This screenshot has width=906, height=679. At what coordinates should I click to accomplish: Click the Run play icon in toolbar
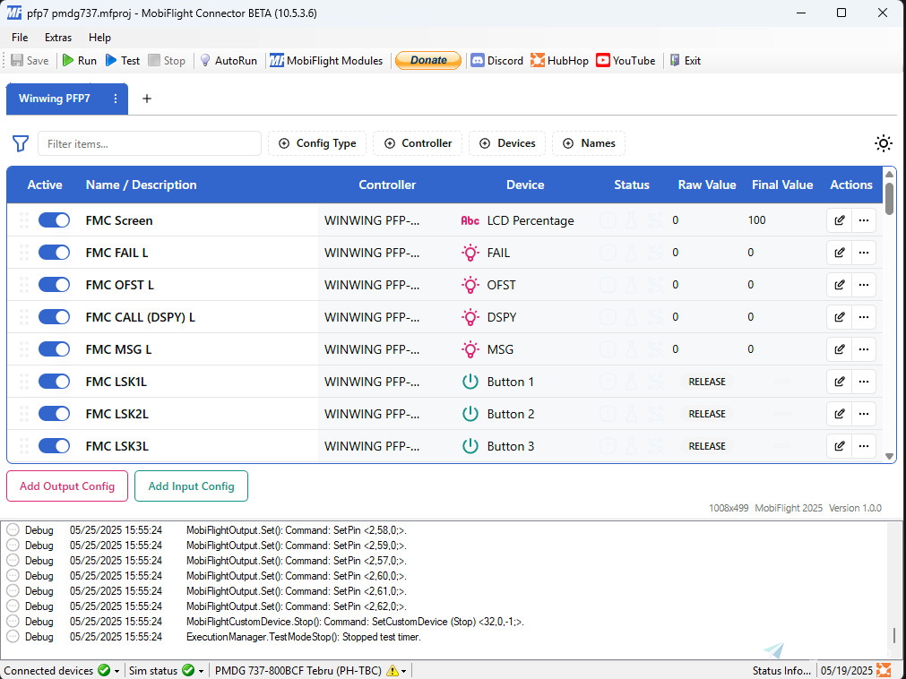68,61
